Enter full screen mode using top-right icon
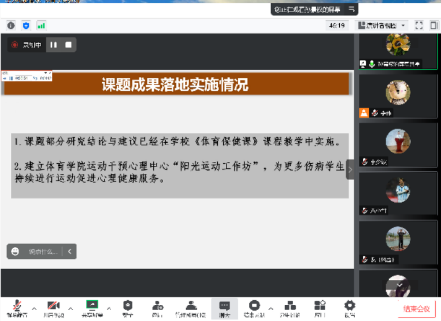Image resolution: width=441 pixels, height=321 pixels. pyautogui.click(x=419, y=26)
